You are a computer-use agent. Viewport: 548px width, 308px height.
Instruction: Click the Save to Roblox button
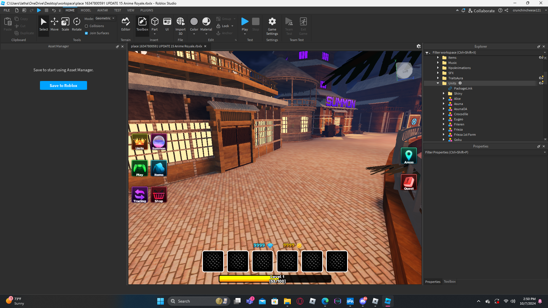63,86
